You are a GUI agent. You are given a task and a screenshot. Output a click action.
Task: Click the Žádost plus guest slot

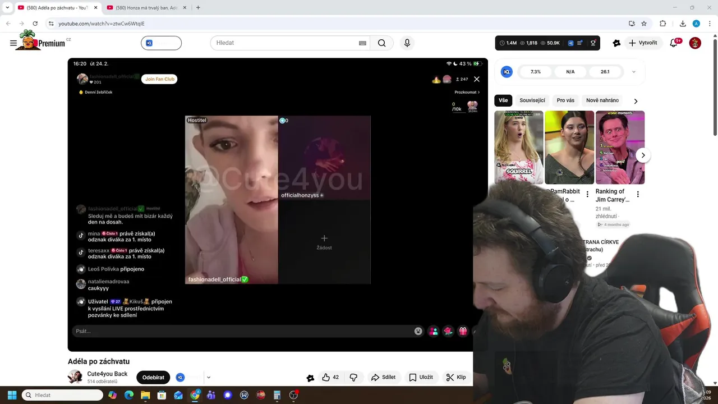tap(324, 242)
